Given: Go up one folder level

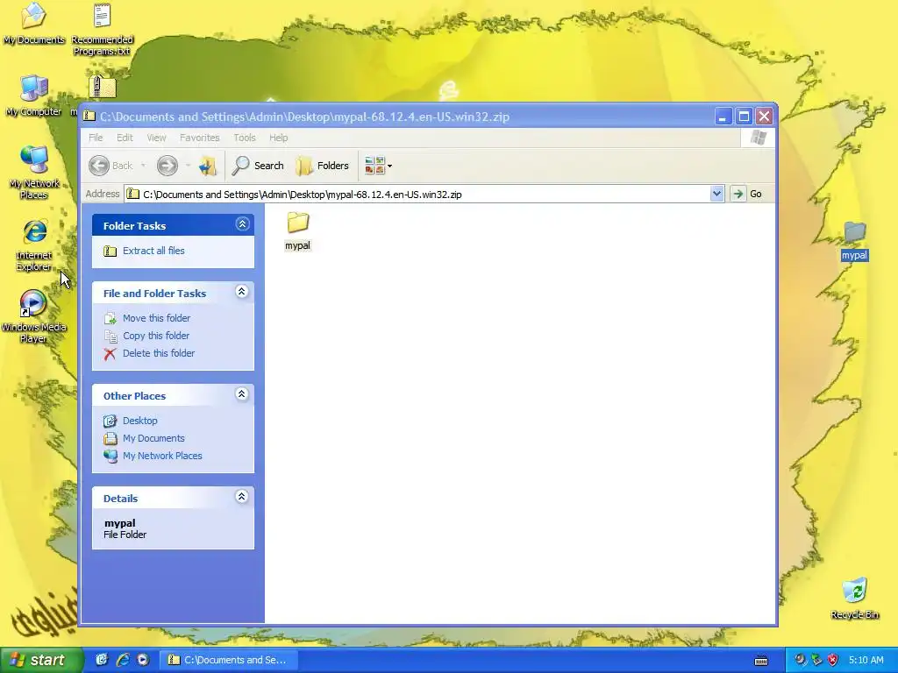Looking at the screenshot, I should click(207, 166).
